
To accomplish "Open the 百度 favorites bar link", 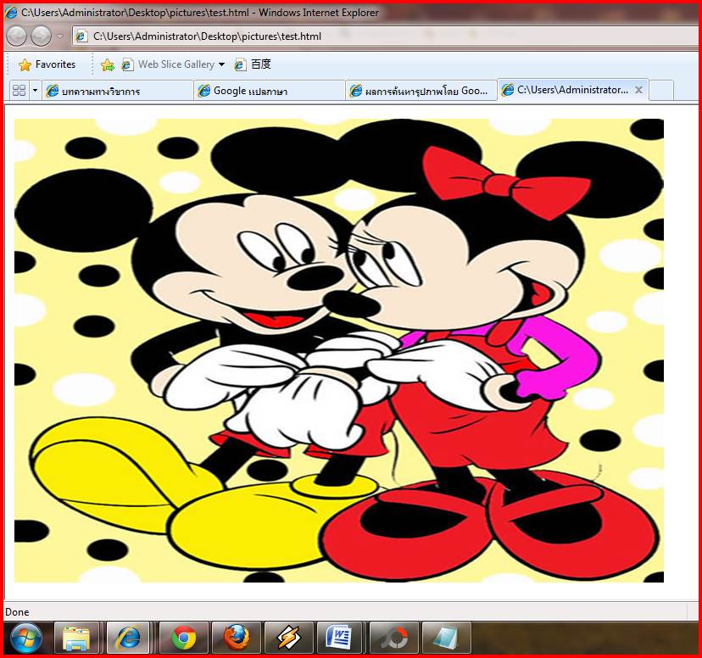I will (x=253, y=64).
